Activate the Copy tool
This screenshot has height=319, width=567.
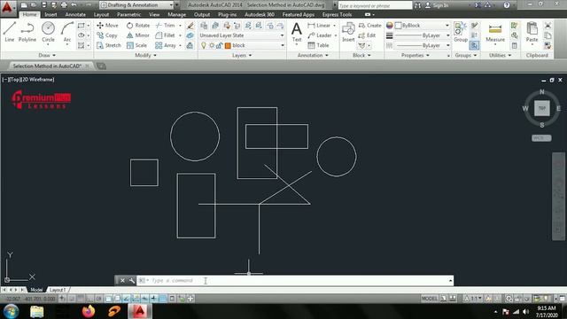click(x=106, y=35)
